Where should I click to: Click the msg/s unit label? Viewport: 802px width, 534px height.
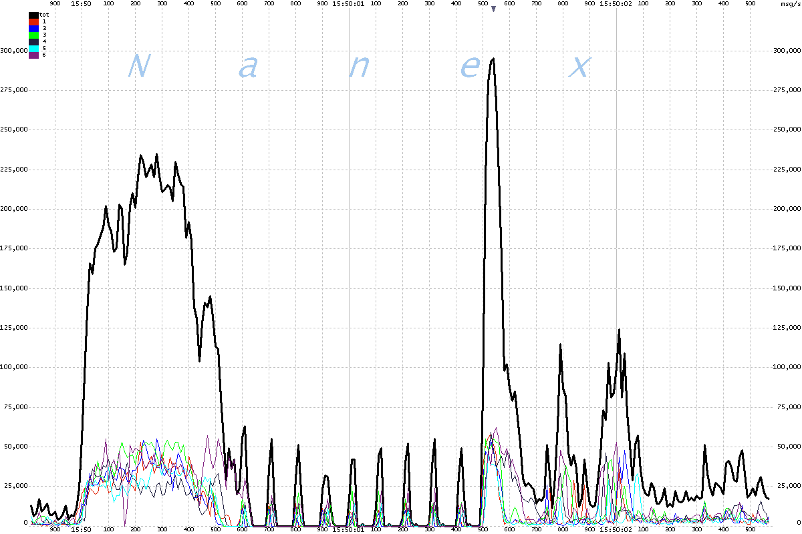tap(790, 3)
